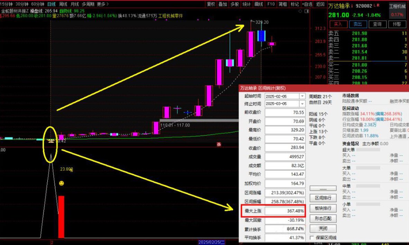Viewport: 409px width, 245px height.
Task: Click the 成交量 field showing 499527
Action: pos(285,157)
